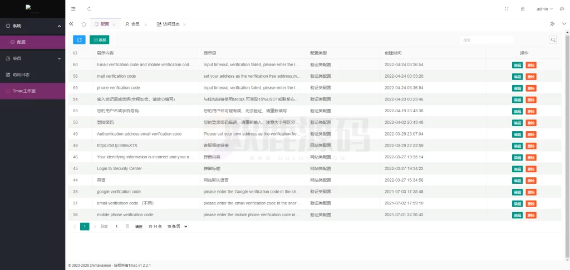Open Tmac工作室 in the sidebar
Image resolution: width=570 pixels, height=270 pixels.
[x=33, y=91]
